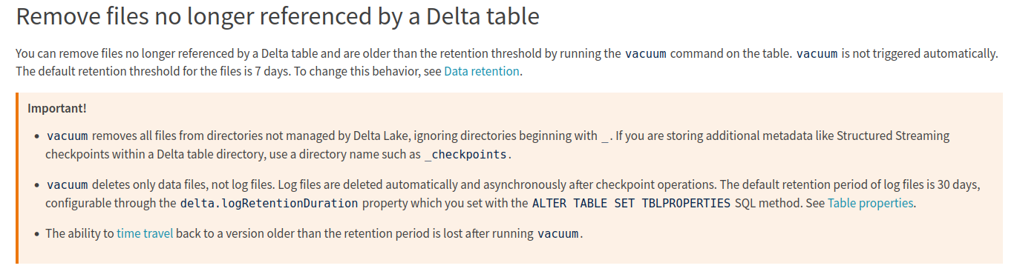1014x277 pixels.
Task: Open the Table properties link
Action: click(870, 203)
